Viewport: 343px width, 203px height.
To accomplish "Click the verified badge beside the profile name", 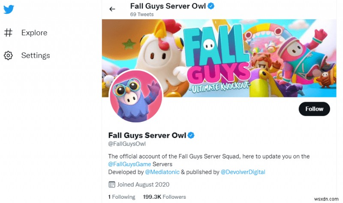I will 191,136.
